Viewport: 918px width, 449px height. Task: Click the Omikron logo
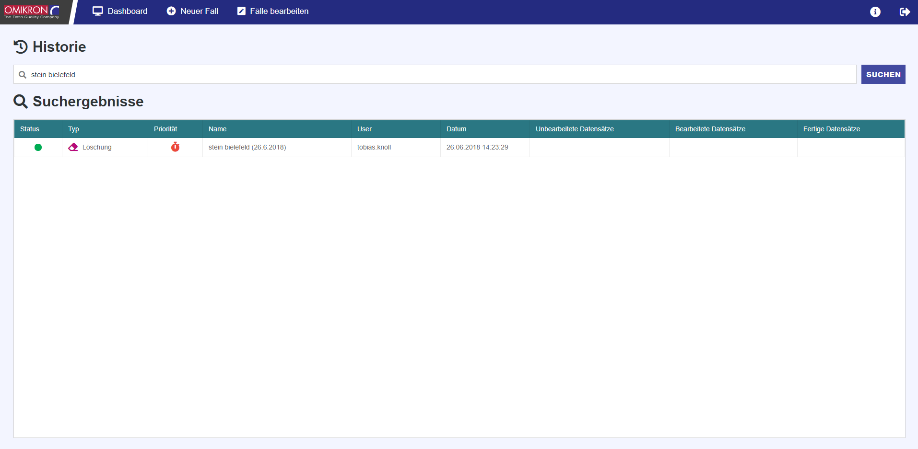(32, 12)
